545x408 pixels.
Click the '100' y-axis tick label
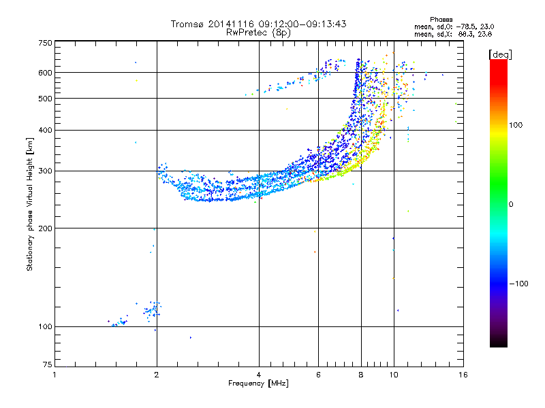tap(45, 327)
